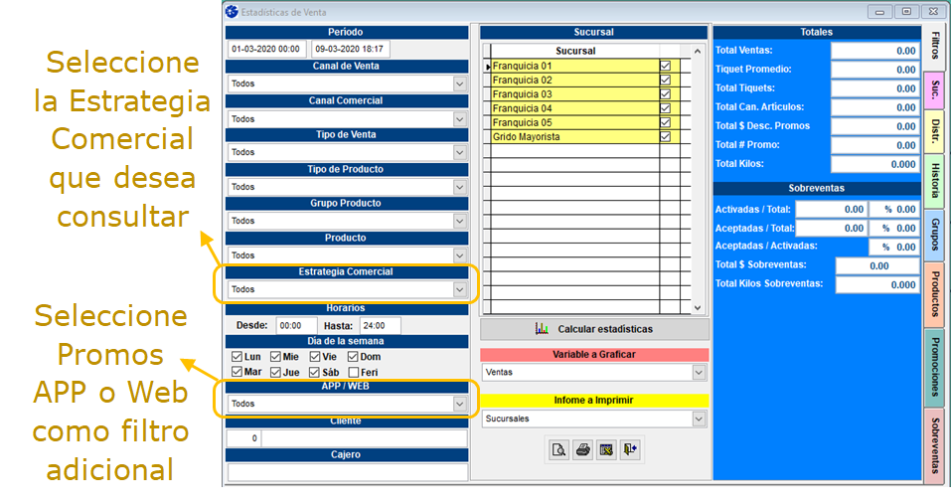Image resolution: width=951 pixels, height=504 pixels.
Task: Open the Estrategia Comercial dropdown
Action: (x=459, y=289)
